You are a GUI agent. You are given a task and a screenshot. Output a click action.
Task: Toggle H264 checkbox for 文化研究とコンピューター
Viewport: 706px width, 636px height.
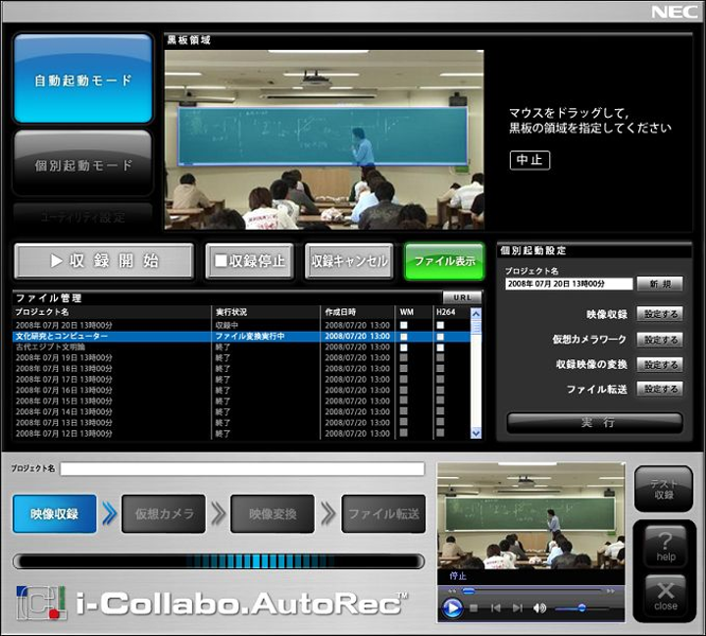440,337
